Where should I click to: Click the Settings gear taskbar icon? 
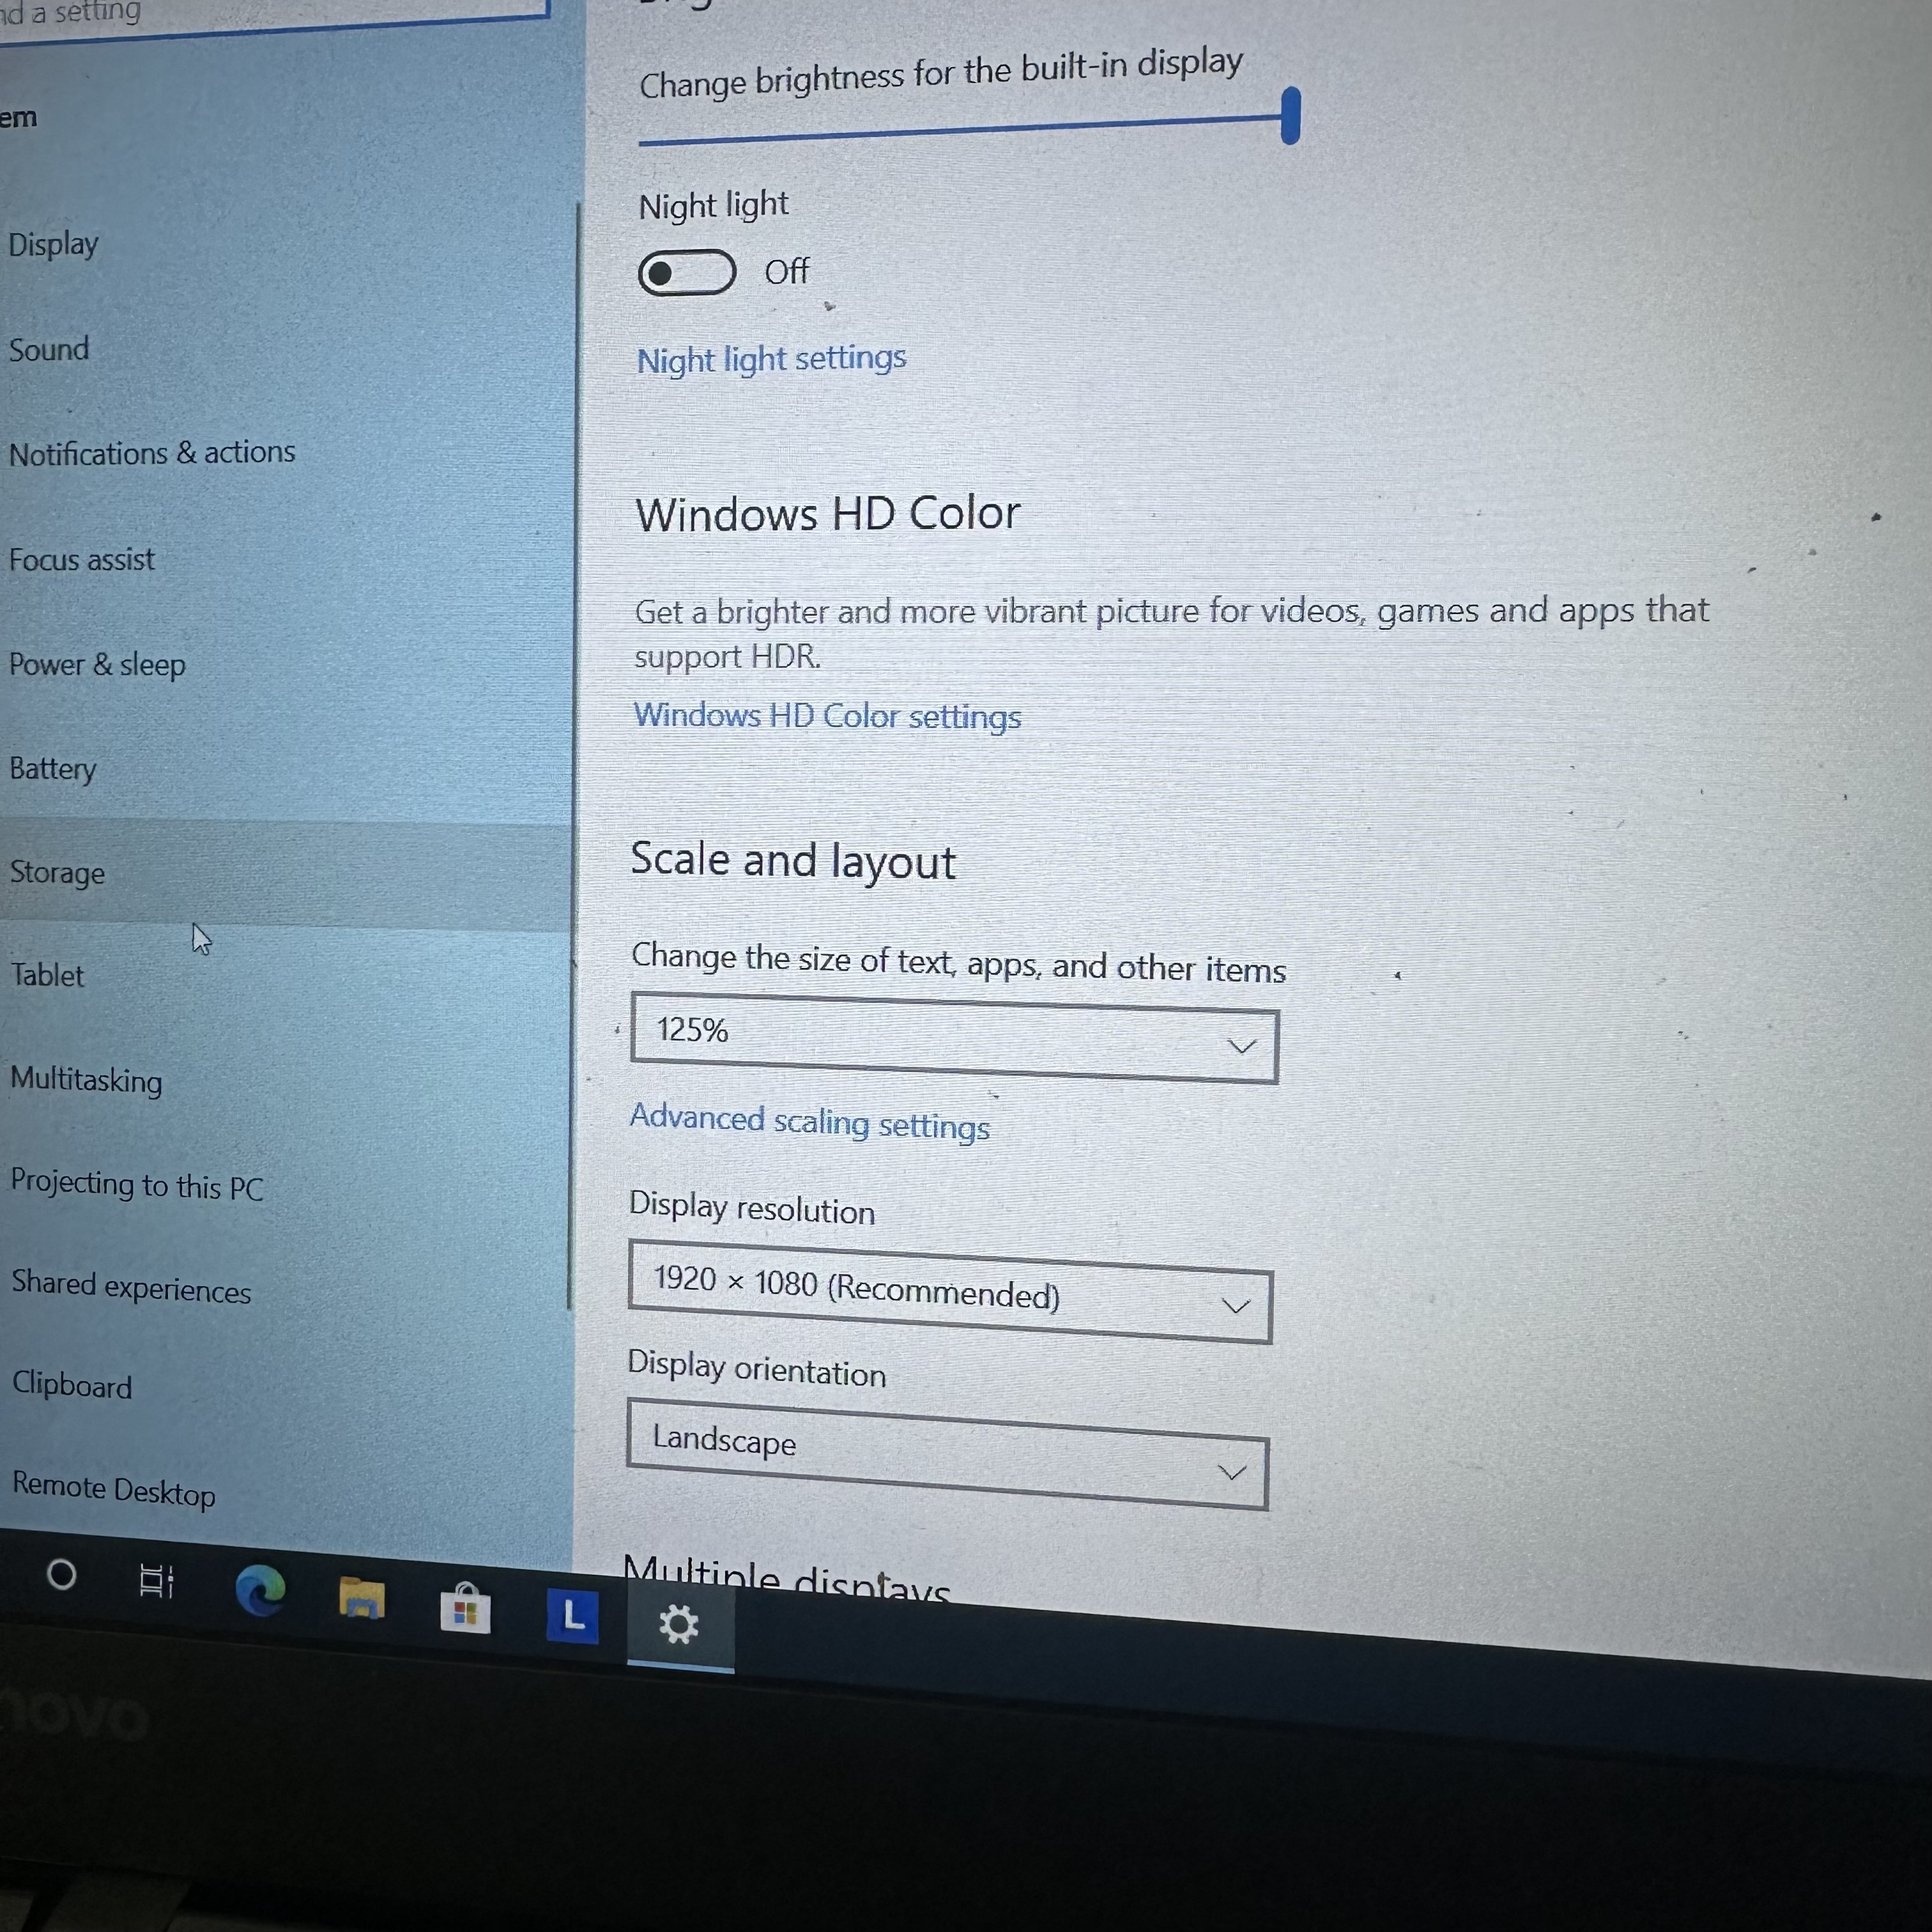point(679,1625)
